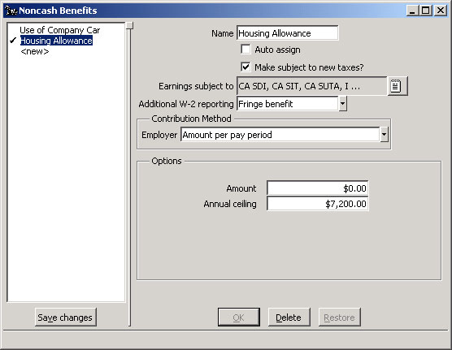Focus the Name input field
The height and width of the screenshot is (350, 452).
tap(288, 33)
